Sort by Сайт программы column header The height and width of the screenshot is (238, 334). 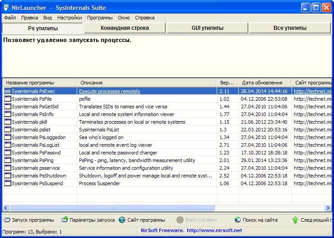coord(311,83)
